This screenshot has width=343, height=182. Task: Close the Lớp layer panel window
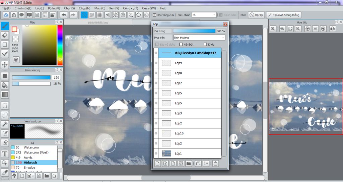click(x=225, y=24)
